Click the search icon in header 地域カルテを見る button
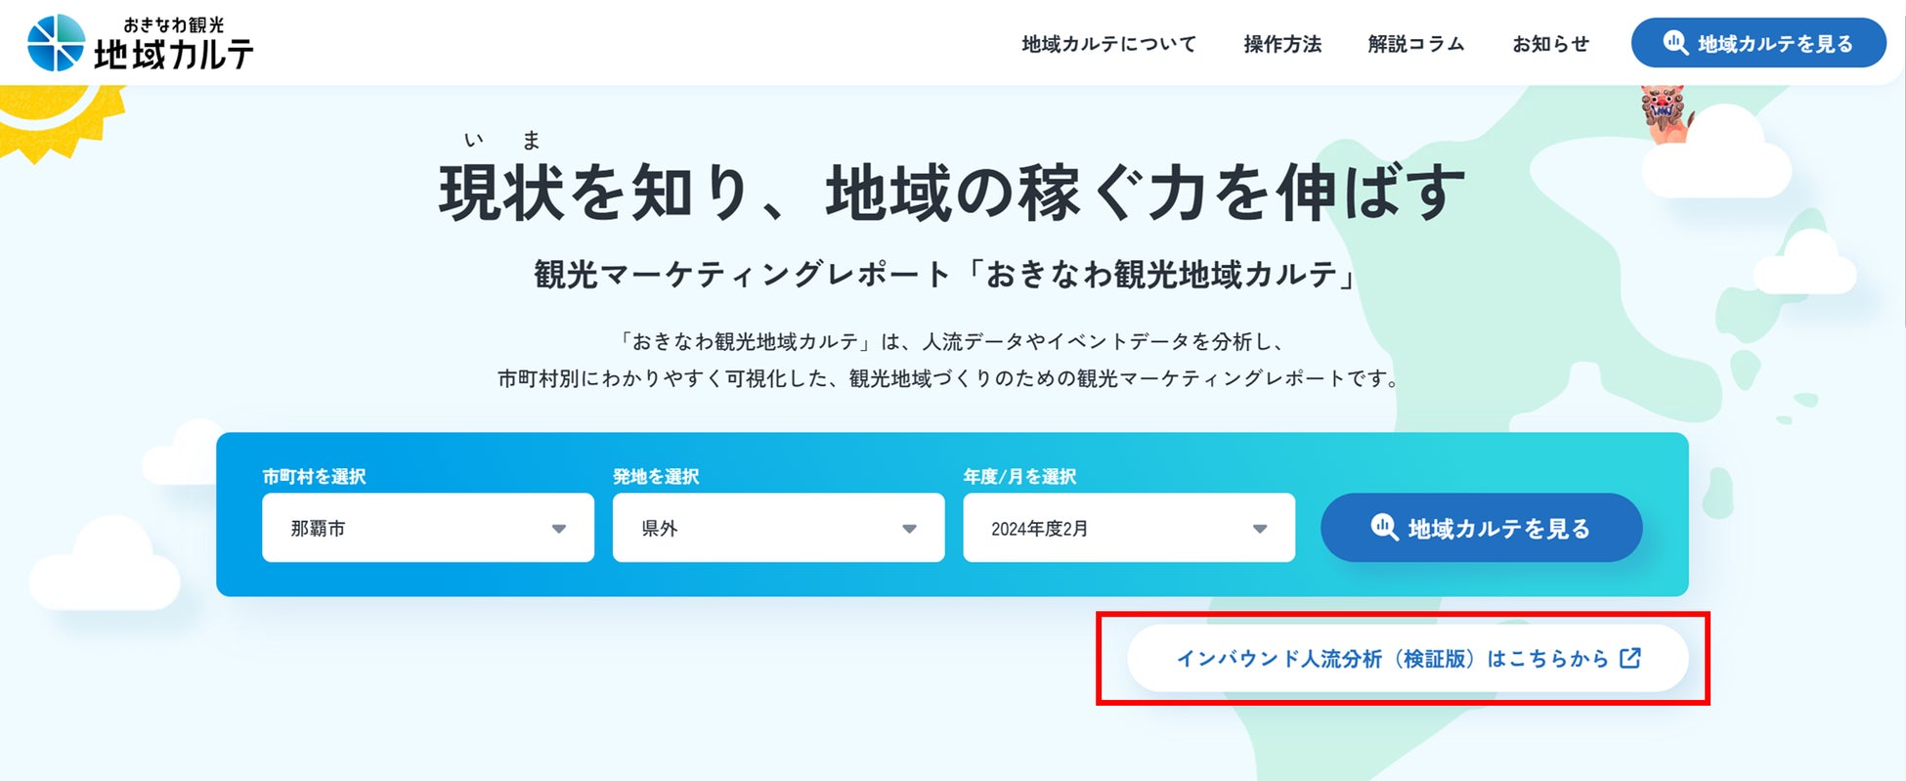The height and width of the screenshot is (781, 1906). [1675, 43]
